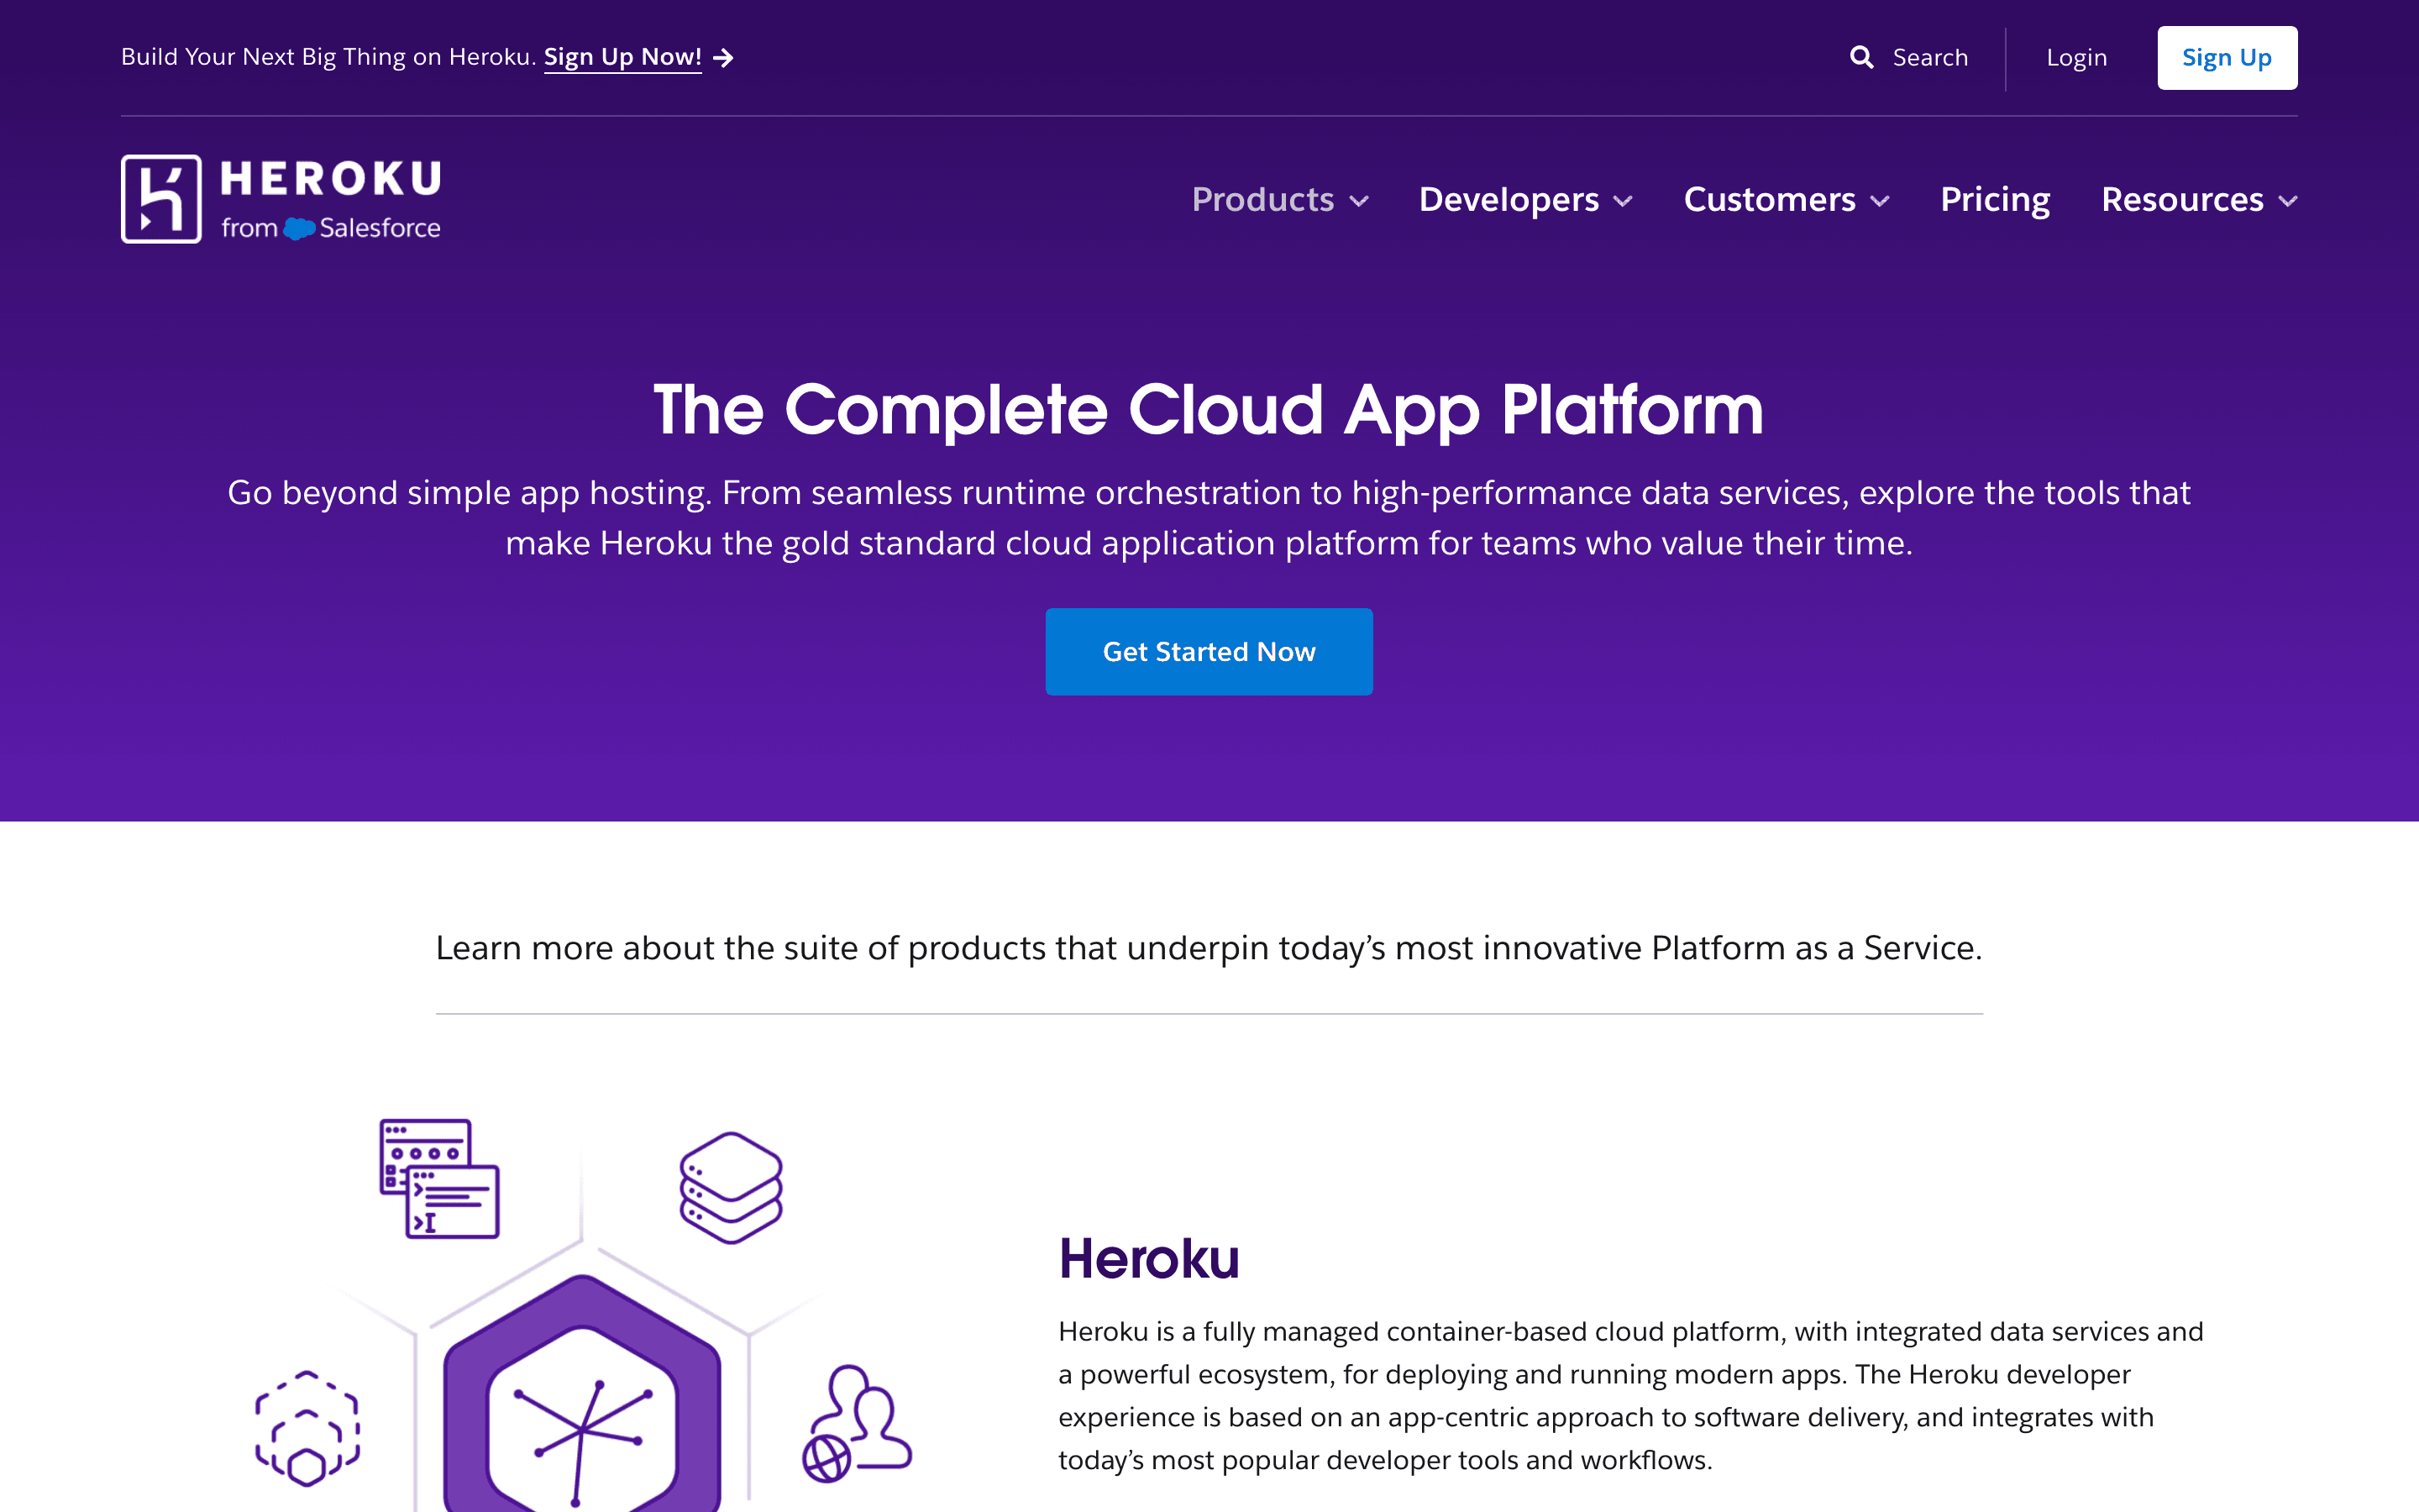The image size is (2419, 1512).
Task: Expand the Customers chevron
Action: point(1881,201)
